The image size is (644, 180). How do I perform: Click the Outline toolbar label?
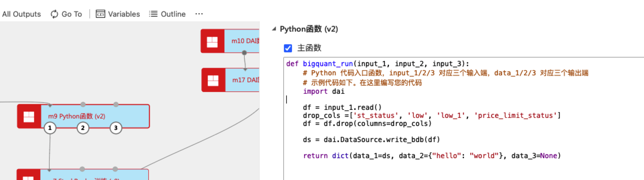pos(173,14)
